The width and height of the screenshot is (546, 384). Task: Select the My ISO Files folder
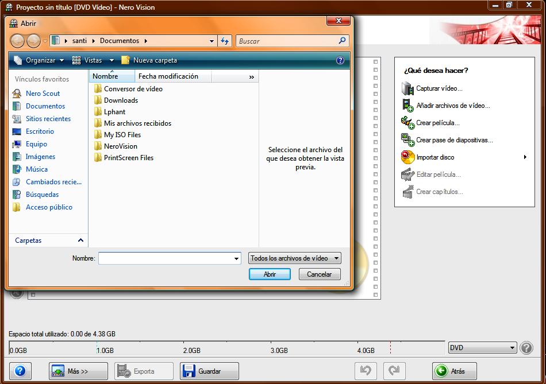(x=118, y=135)
